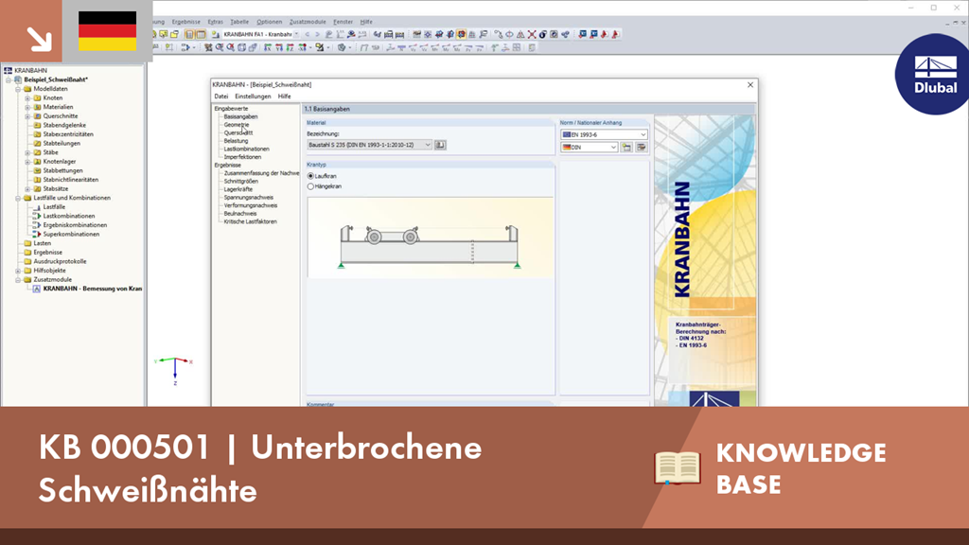Set view in X direction in toolbar

[x=268, y=47]
